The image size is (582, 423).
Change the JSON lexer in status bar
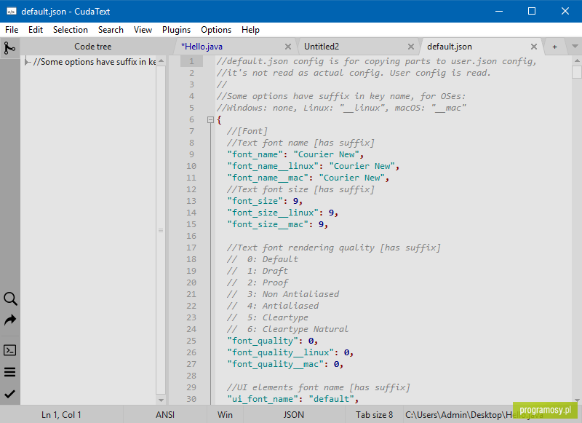294,415
